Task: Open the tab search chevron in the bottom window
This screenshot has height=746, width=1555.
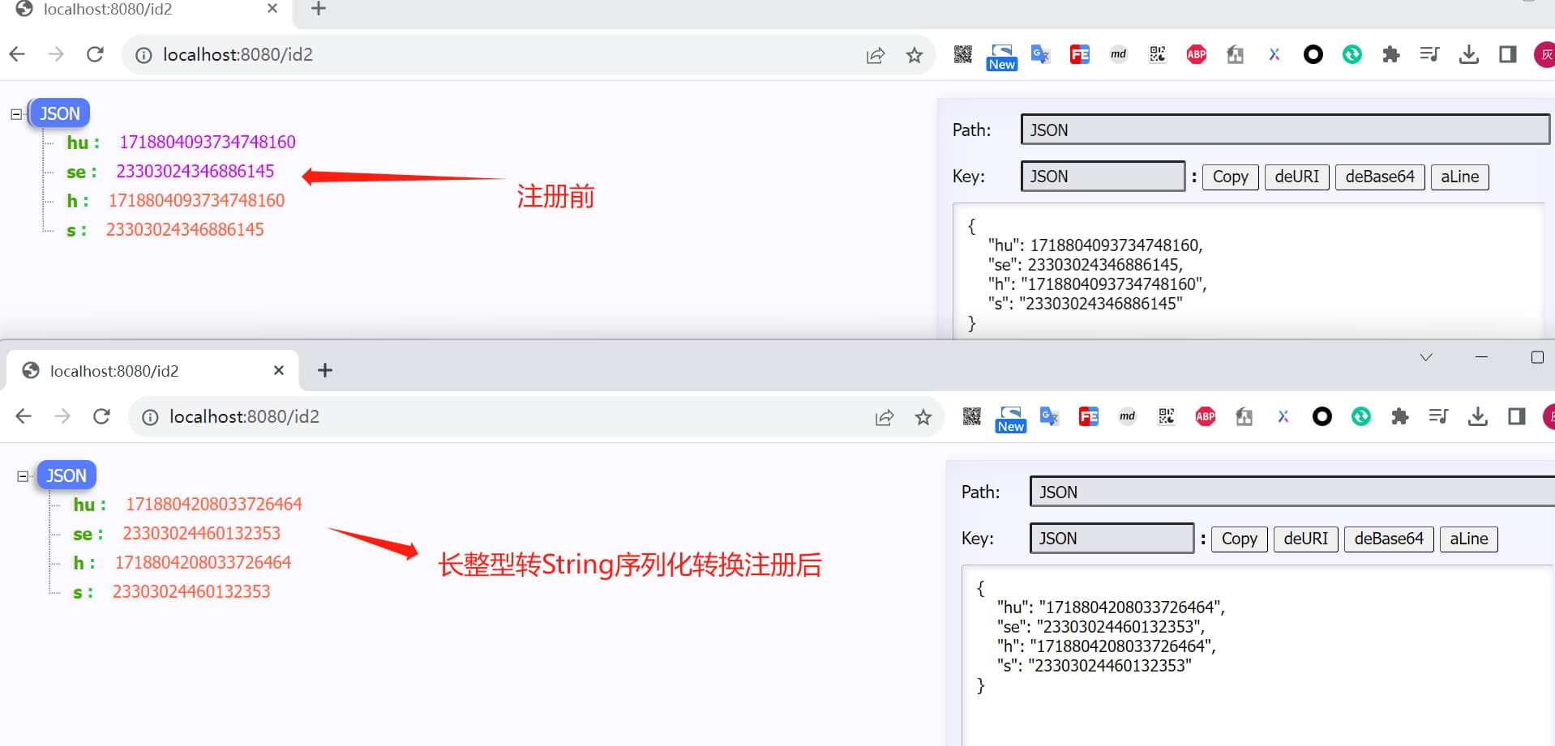Action: click(x=1425, y=357)
